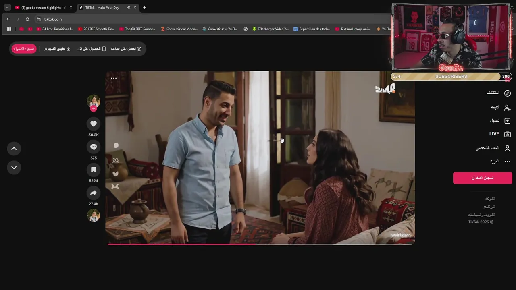Screen dimensions: 516x290
Task: Pause the playing video by clicking it
Action: 260,157
